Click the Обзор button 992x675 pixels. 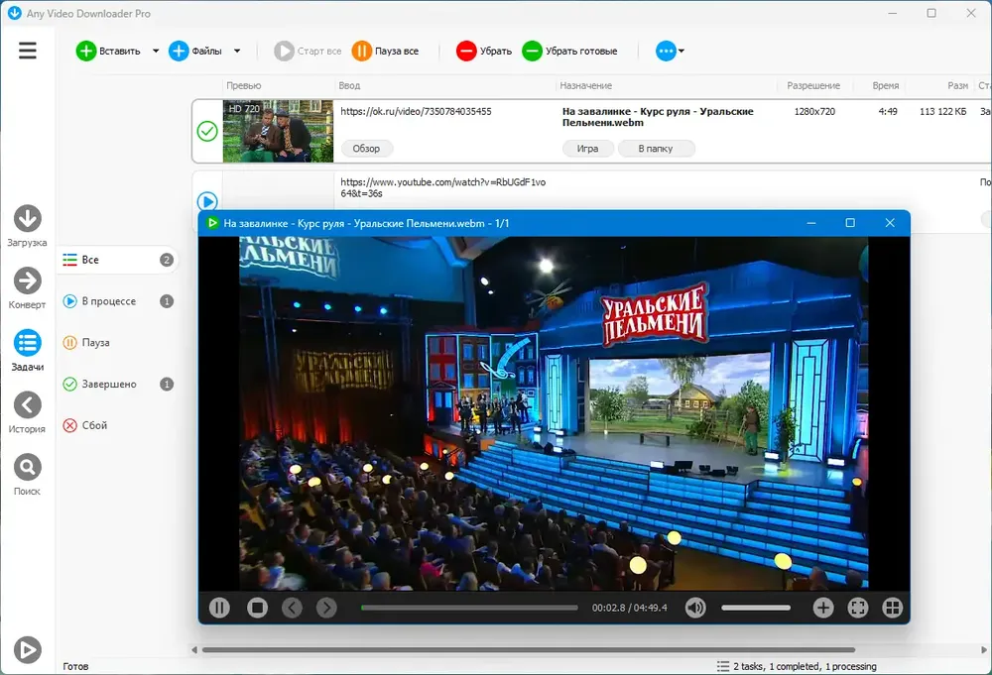click(x=367, y=149)
